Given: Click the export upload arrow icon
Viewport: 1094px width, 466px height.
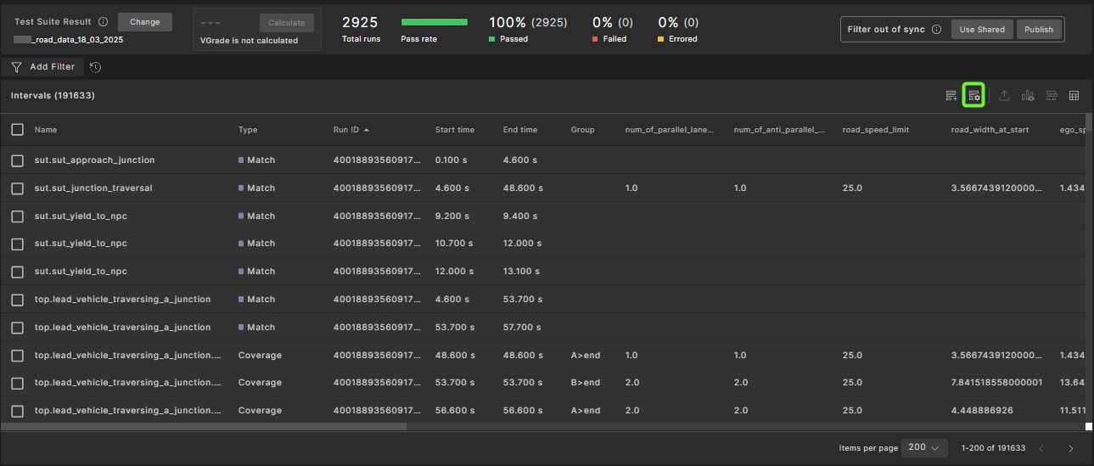Looking at the screenshot, I should 1004,96.
